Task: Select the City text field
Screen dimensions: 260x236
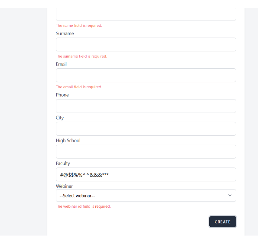Action: (x=146, y=129)
